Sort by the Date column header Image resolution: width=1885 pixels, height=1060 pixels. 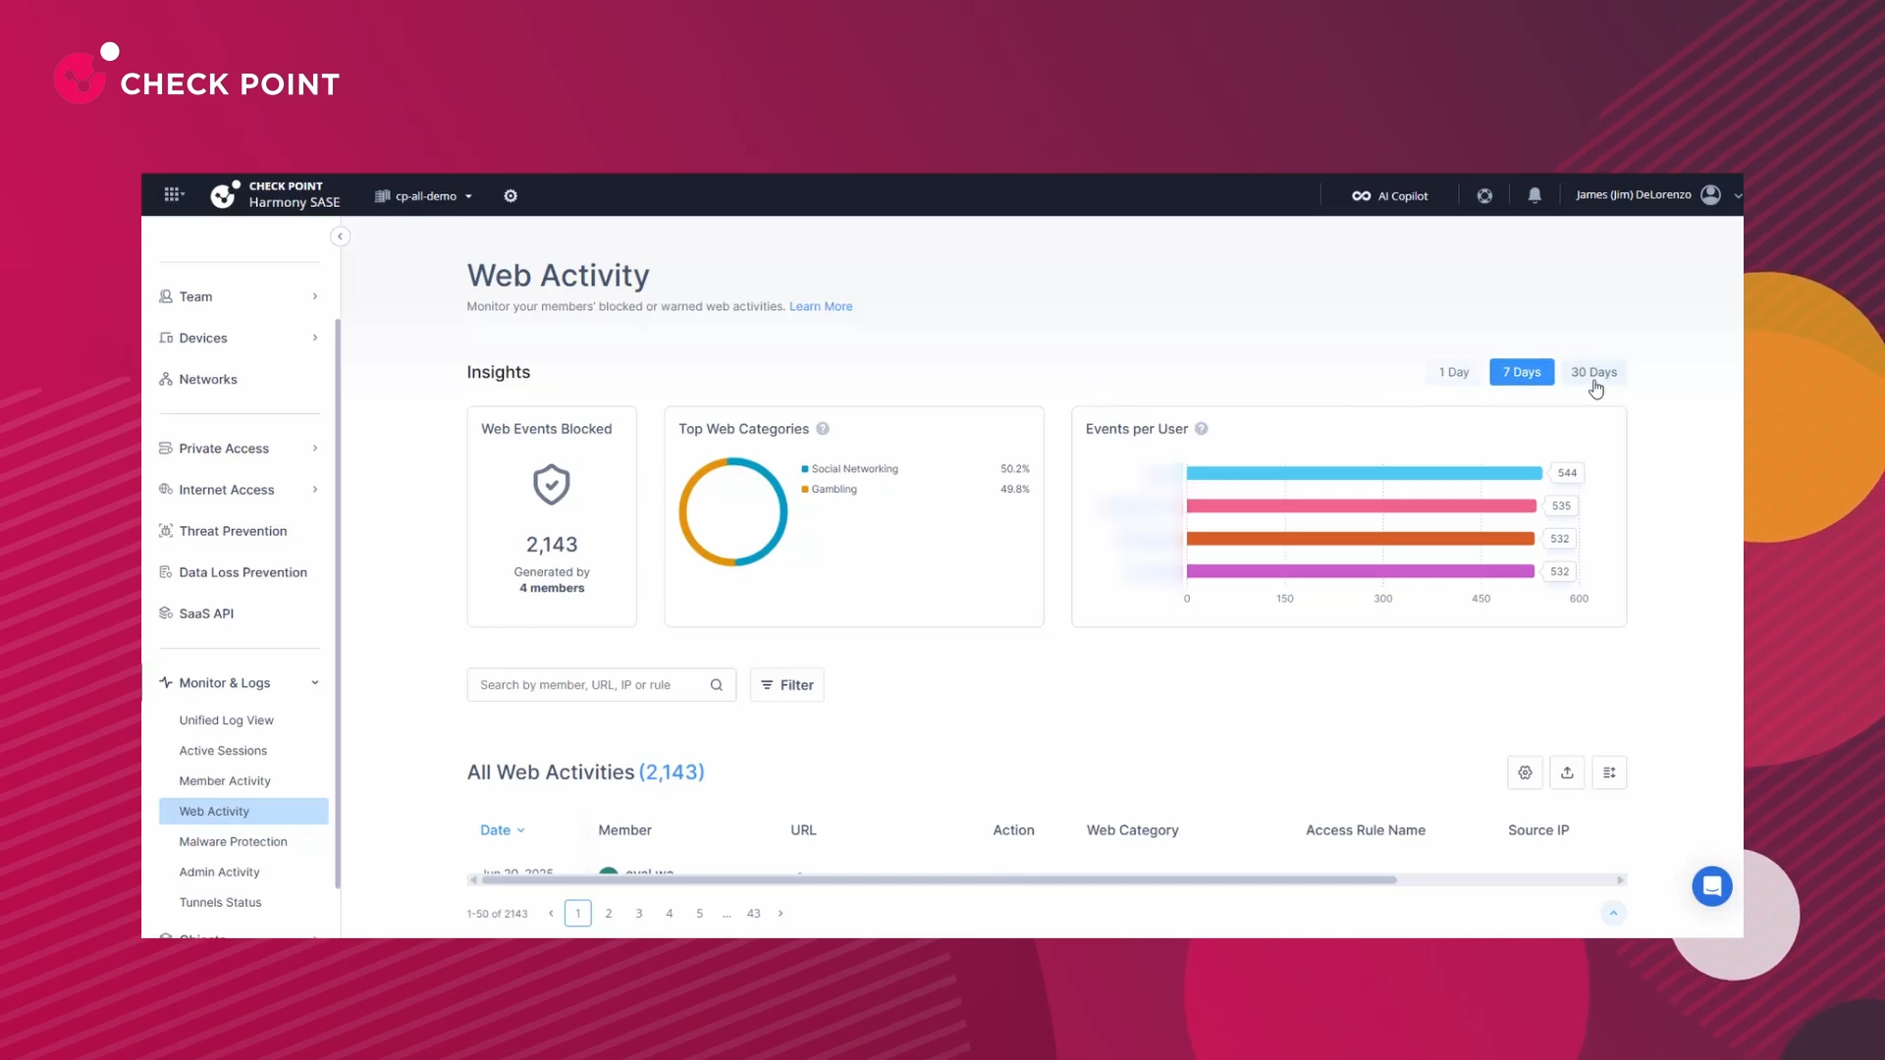coord(503,830)
